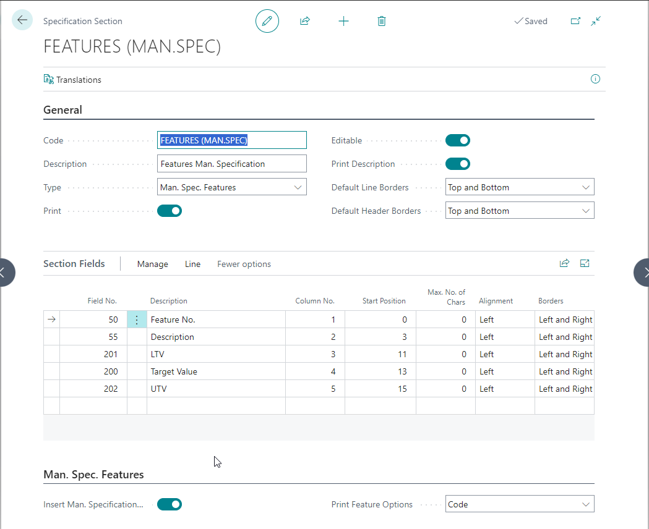
Task: Click the Alignment column header
Action: [496, 301]
